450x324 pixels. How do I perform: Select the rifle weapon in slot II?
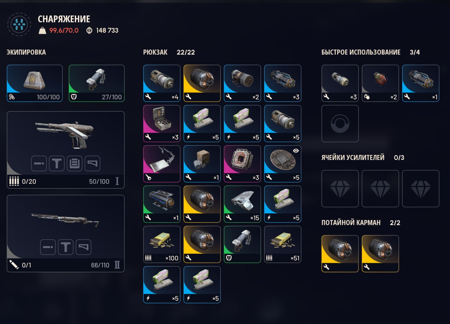click(66, 233)
